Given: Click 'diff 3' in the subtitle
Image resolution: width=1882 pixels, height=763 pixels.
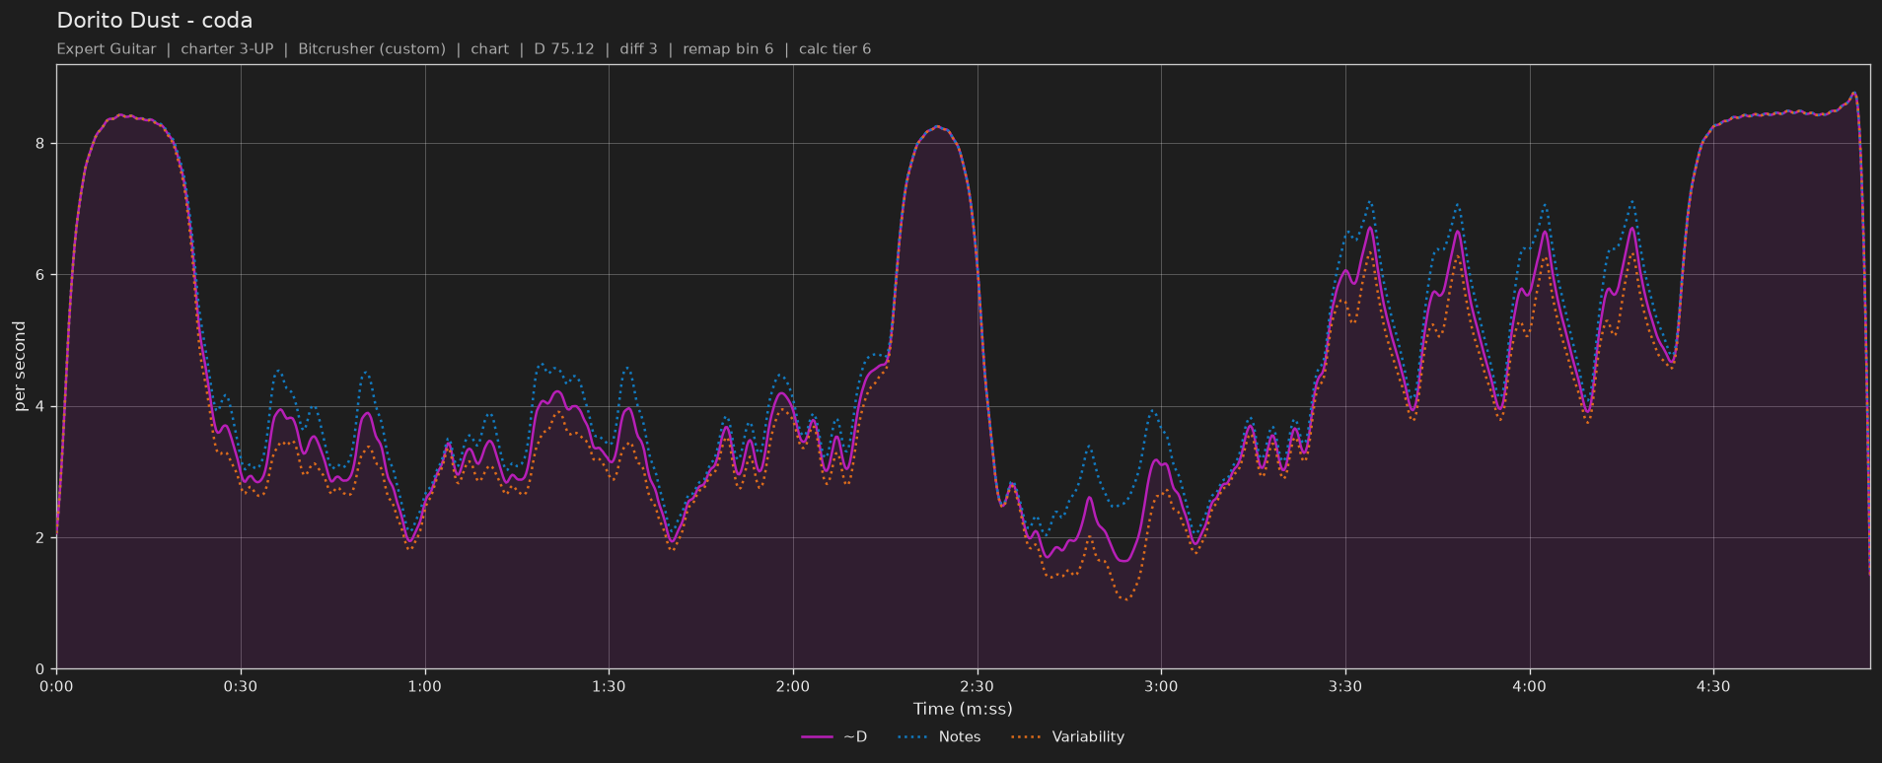Looking at the screenshot, I should [638, 49].
